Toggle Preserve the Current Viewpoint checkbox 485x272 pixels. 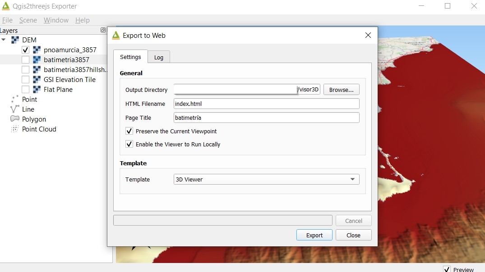click(129, 131)
